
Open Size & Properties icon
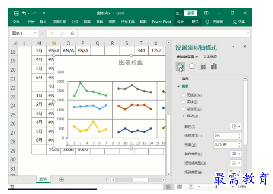(x=202, y=66)
